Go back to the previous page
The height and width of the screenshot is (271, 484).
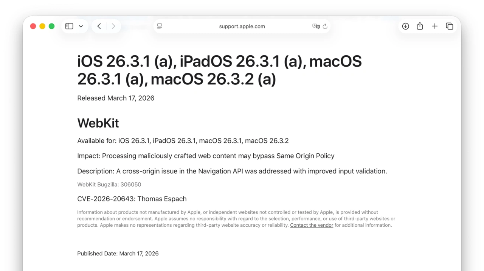click(99, 26)
